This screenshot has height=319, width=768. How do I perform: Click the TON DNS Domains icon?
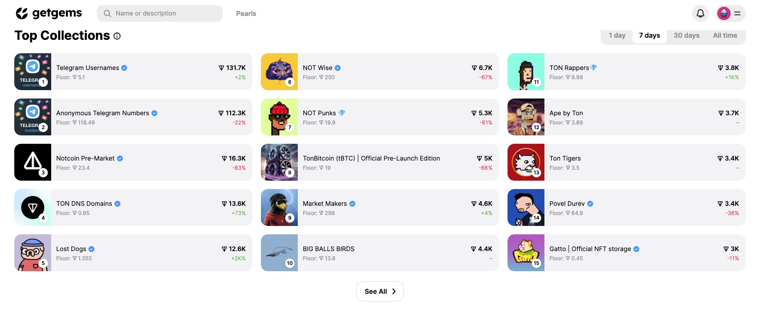tap(33, 207)
